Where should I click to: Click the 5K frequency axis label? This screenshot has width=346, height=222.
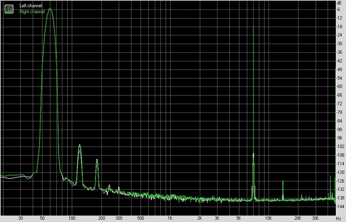coord(239,219)
